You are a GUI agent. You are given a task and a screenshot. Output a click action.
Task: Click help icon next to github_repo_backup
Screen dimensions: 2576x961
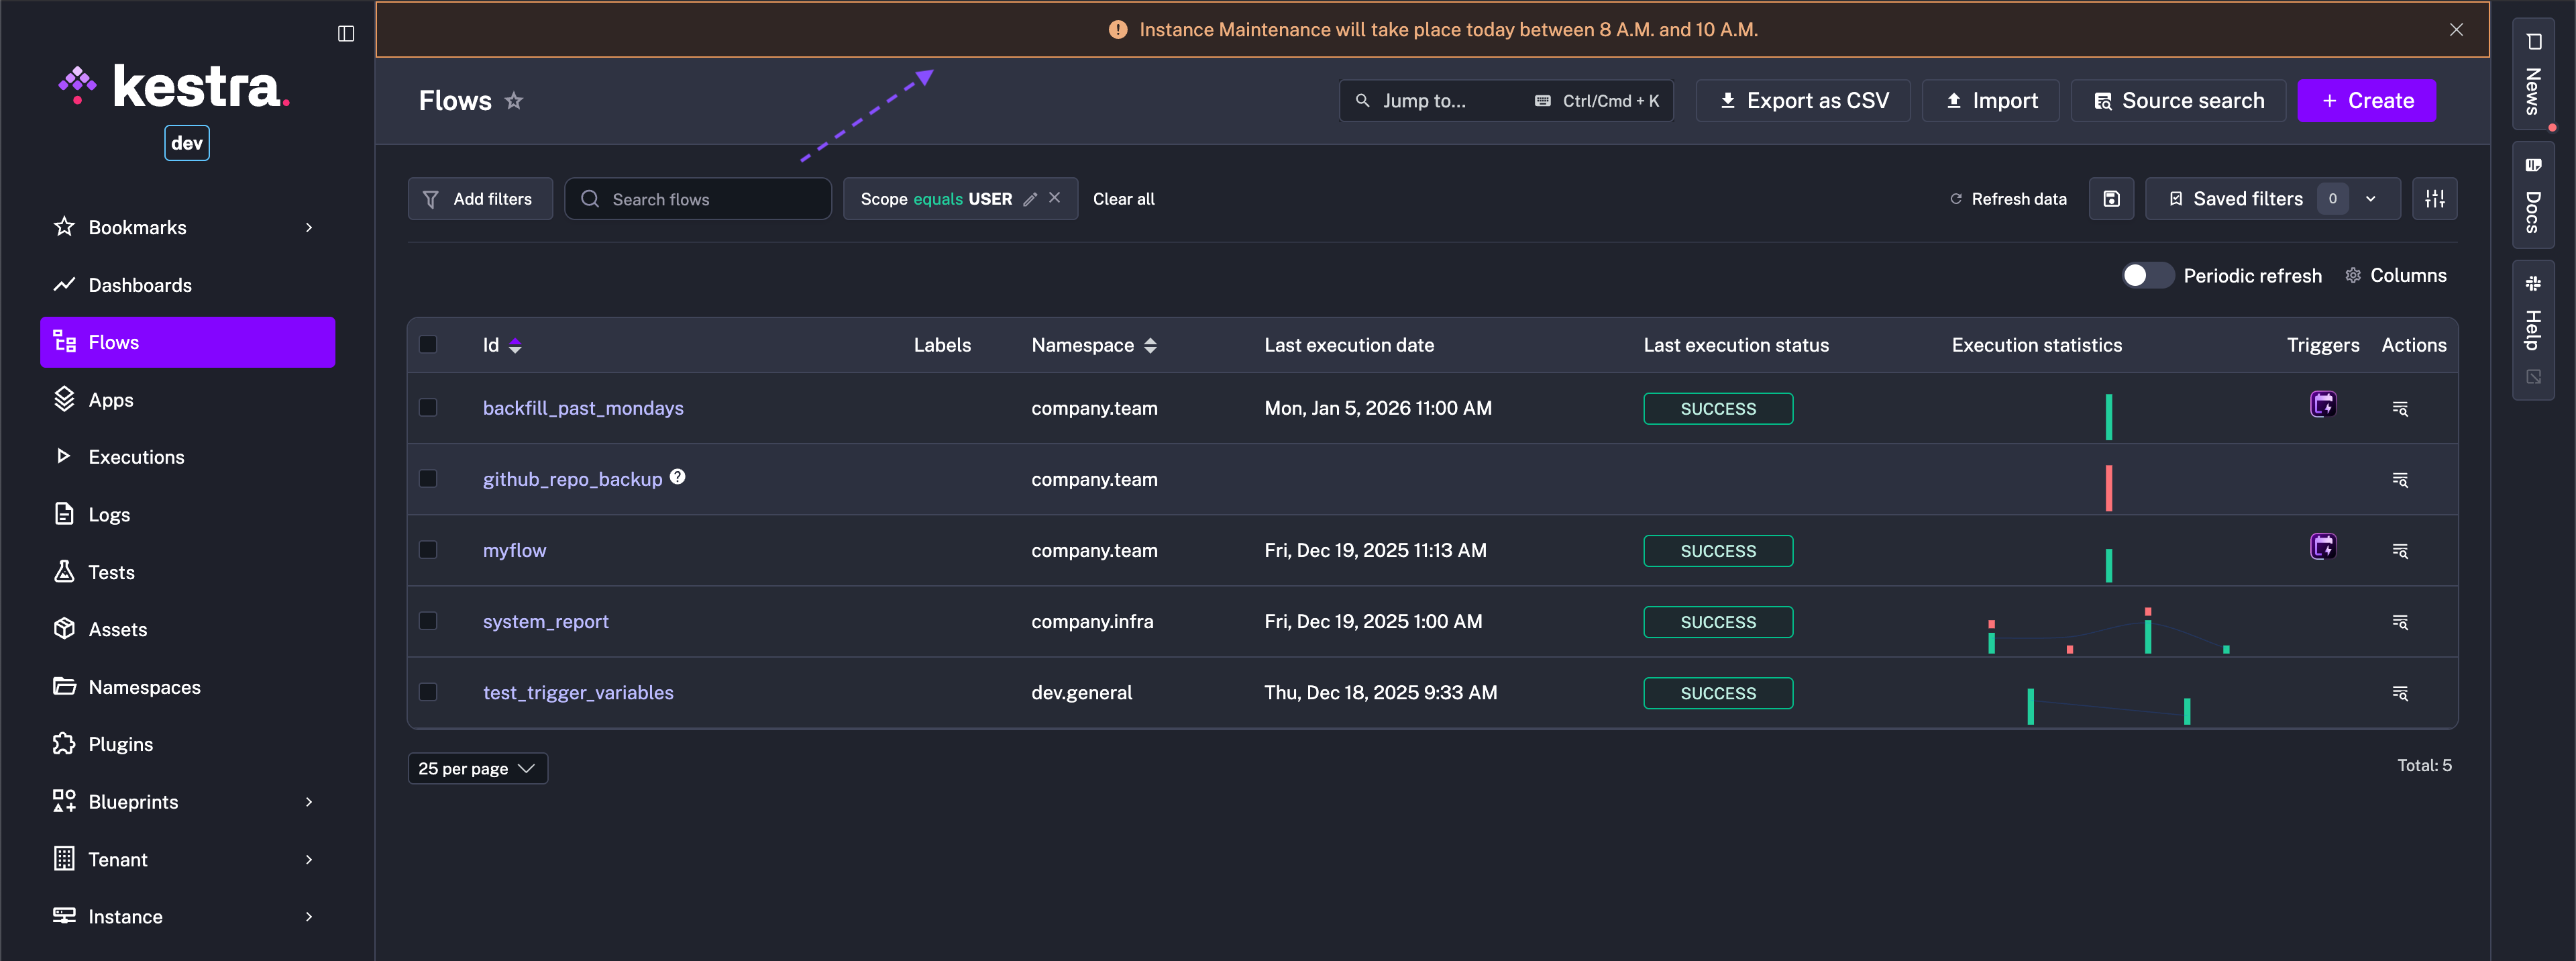point(678,477)
